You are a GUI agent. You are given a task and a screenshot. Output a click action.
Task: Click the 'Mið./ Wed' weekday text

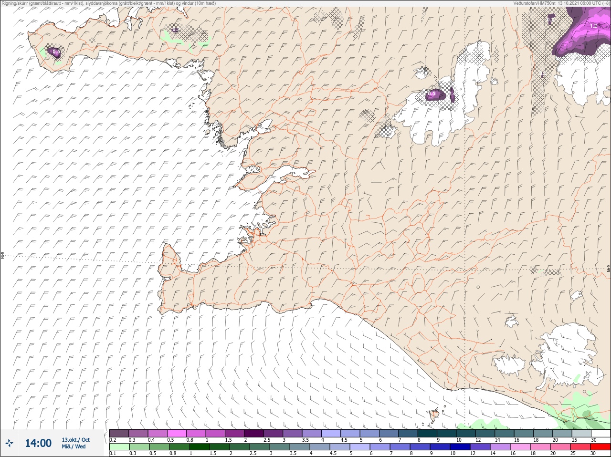click(74, 447)
